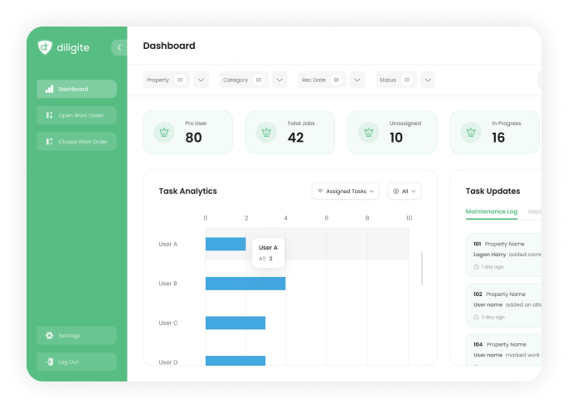Screen dimensions: 568x408
Task: Switch to the Maintenance Log tab
Action: tap(491, 211)
